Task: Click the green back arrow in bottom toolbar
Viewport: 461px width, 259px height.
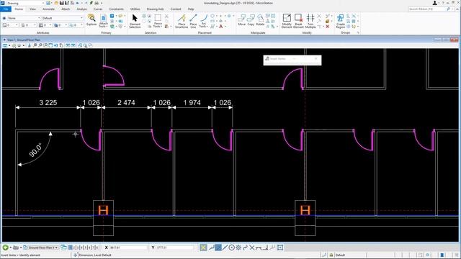Action: (x=5, y=247)
